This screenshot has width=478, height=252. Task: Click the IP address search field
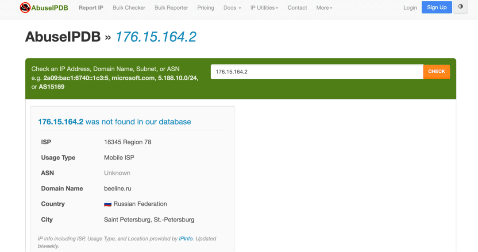pyautogui.click(x=317, y=72)
